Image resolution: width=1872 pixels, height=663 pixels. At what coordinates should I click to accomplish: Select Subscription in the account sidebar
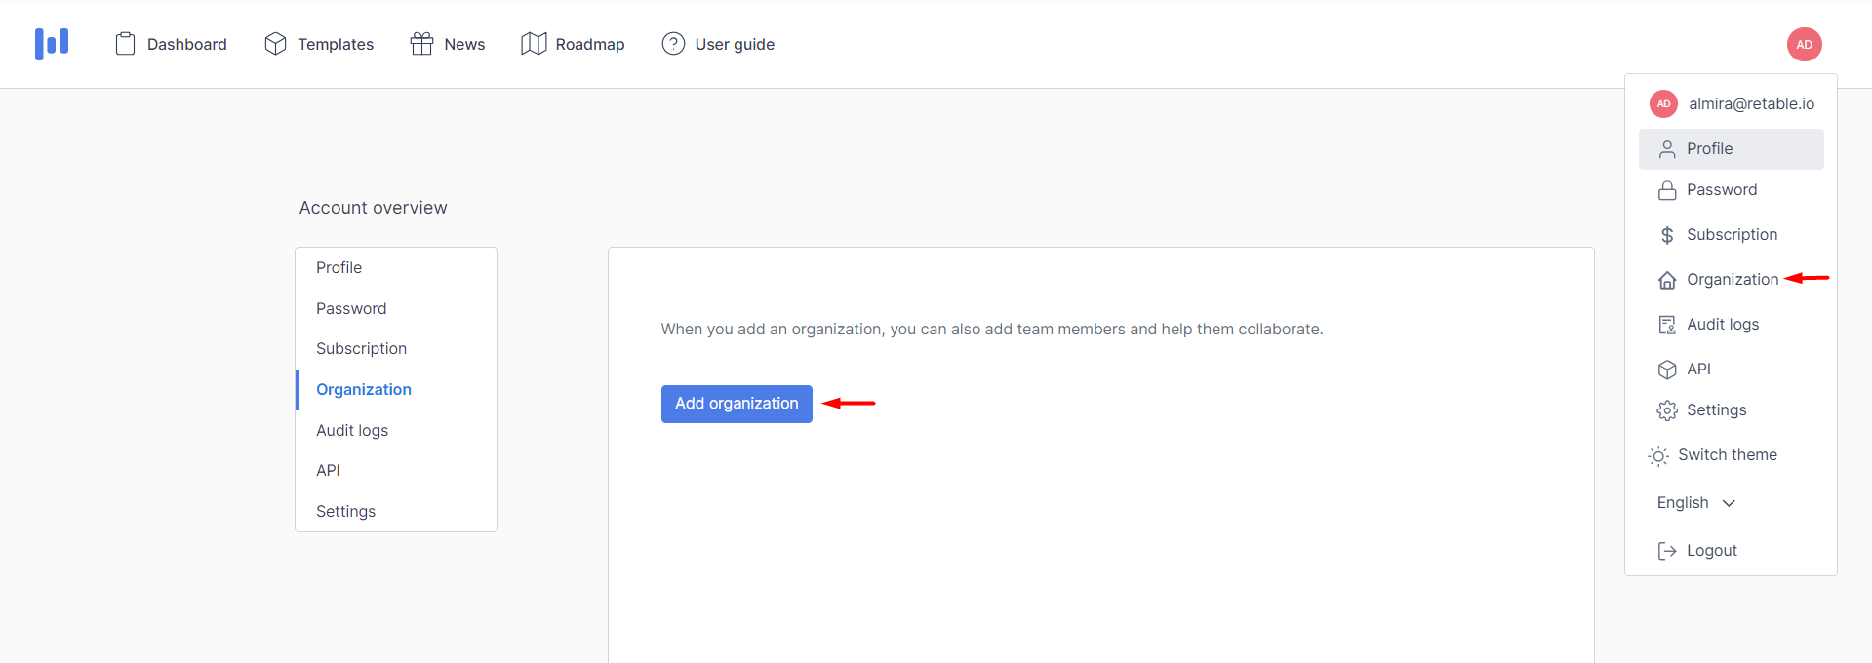[361, 349]
